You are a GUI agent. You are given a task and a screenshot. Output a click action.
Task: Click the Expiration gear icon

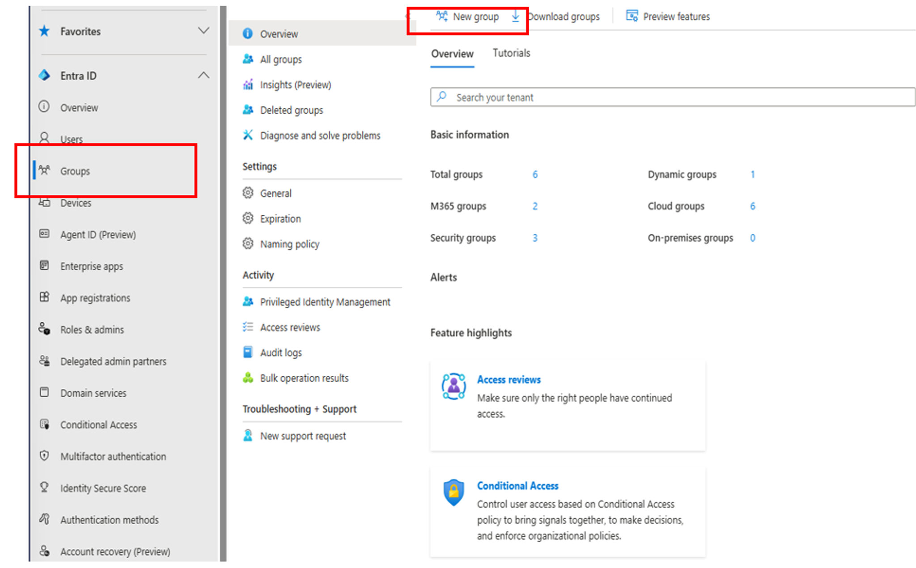coord(248,218)
